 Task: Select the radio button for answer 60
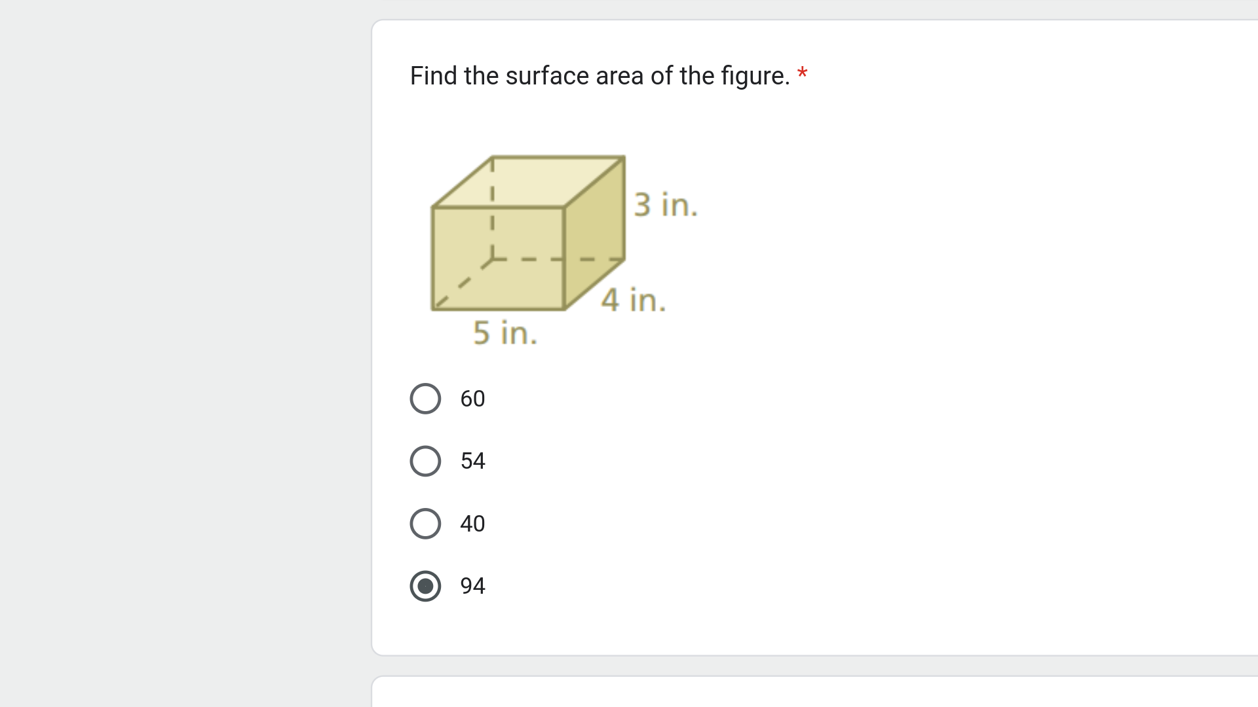425,398
